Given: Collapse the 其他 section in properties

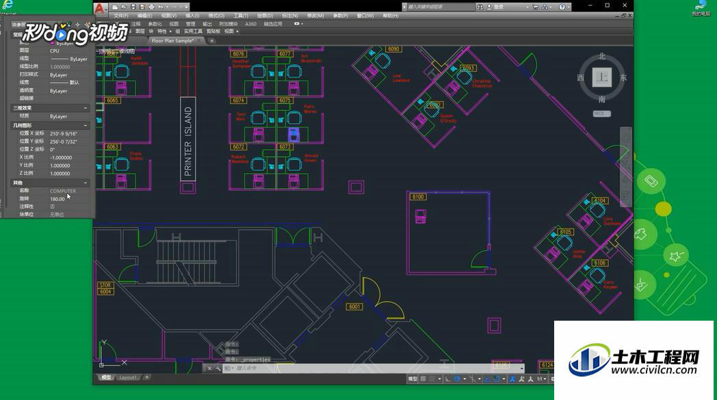Looking at the screenshot, I should (x=86, y=183).
